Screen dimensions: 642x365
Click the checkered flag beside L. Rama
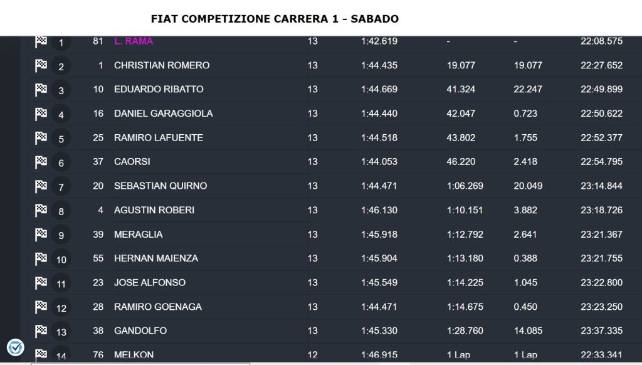click(x=41, y=41)
